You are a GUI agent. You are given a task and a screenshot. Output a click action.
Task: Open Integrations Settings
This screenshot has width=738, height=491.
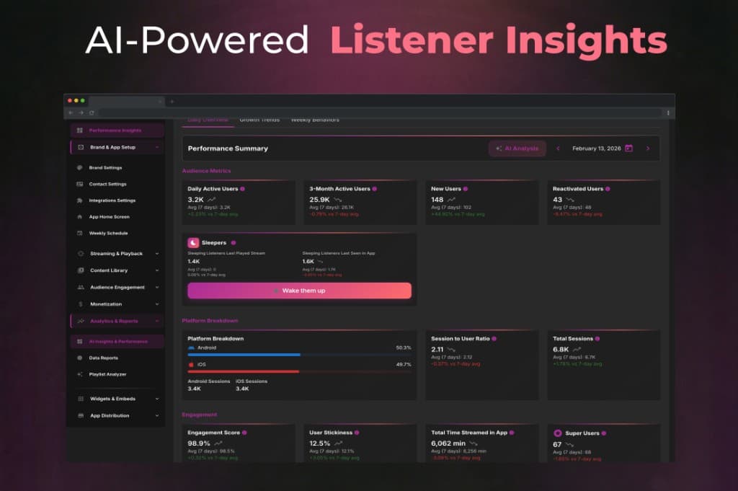pos(112,200)
